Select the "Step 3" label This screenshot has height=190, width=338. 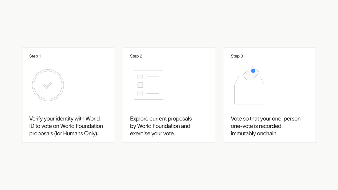pyautogui.click(x=237, y=56)
